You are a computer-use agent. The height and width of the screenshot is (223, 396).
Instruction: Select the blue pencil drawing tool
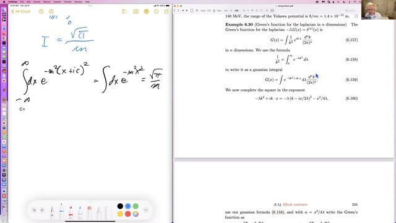[x=80, y=212]
